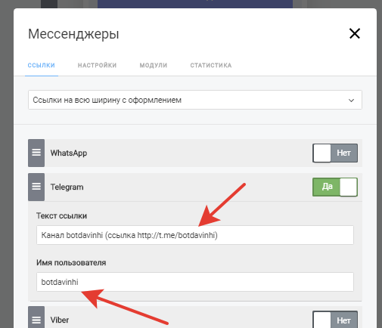The height and width of the screenshot is (328, 382).
Task: Disable the Telegram toggle
Action: pos(335,187)
